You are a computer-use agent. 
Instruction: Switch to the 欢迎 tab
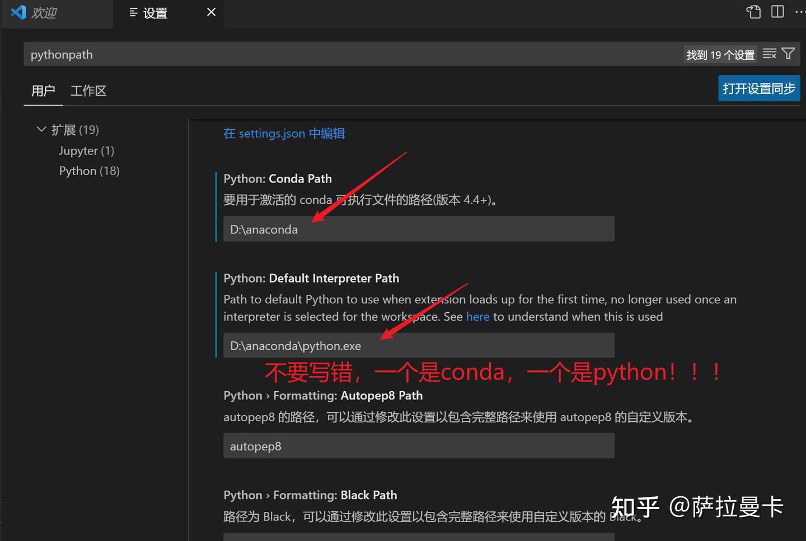43,12
